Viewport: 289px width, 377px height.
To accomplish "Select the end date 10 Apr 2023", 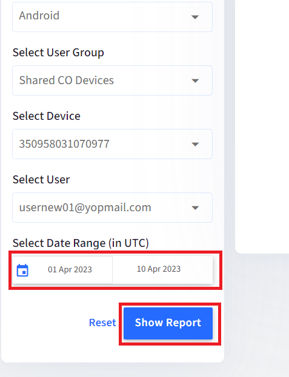I will (159, 269).
